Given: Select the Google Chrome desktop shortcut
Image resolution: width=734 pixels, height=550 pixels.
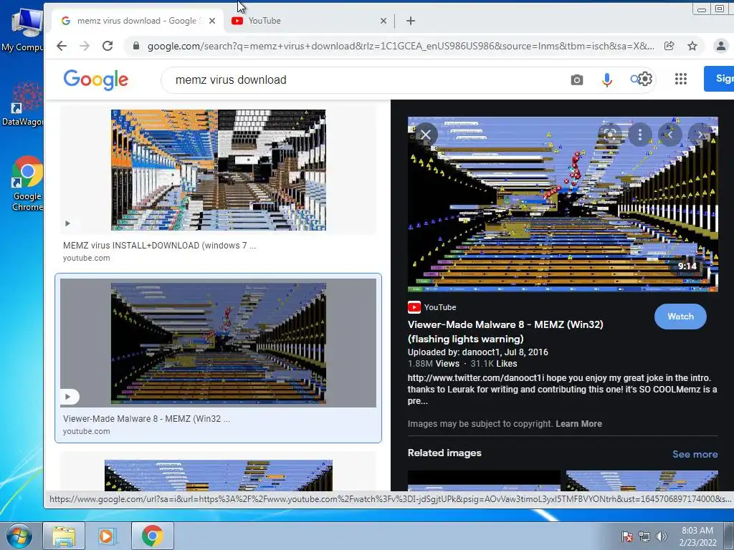Looking at the screenshot, I should coord(26,183).
